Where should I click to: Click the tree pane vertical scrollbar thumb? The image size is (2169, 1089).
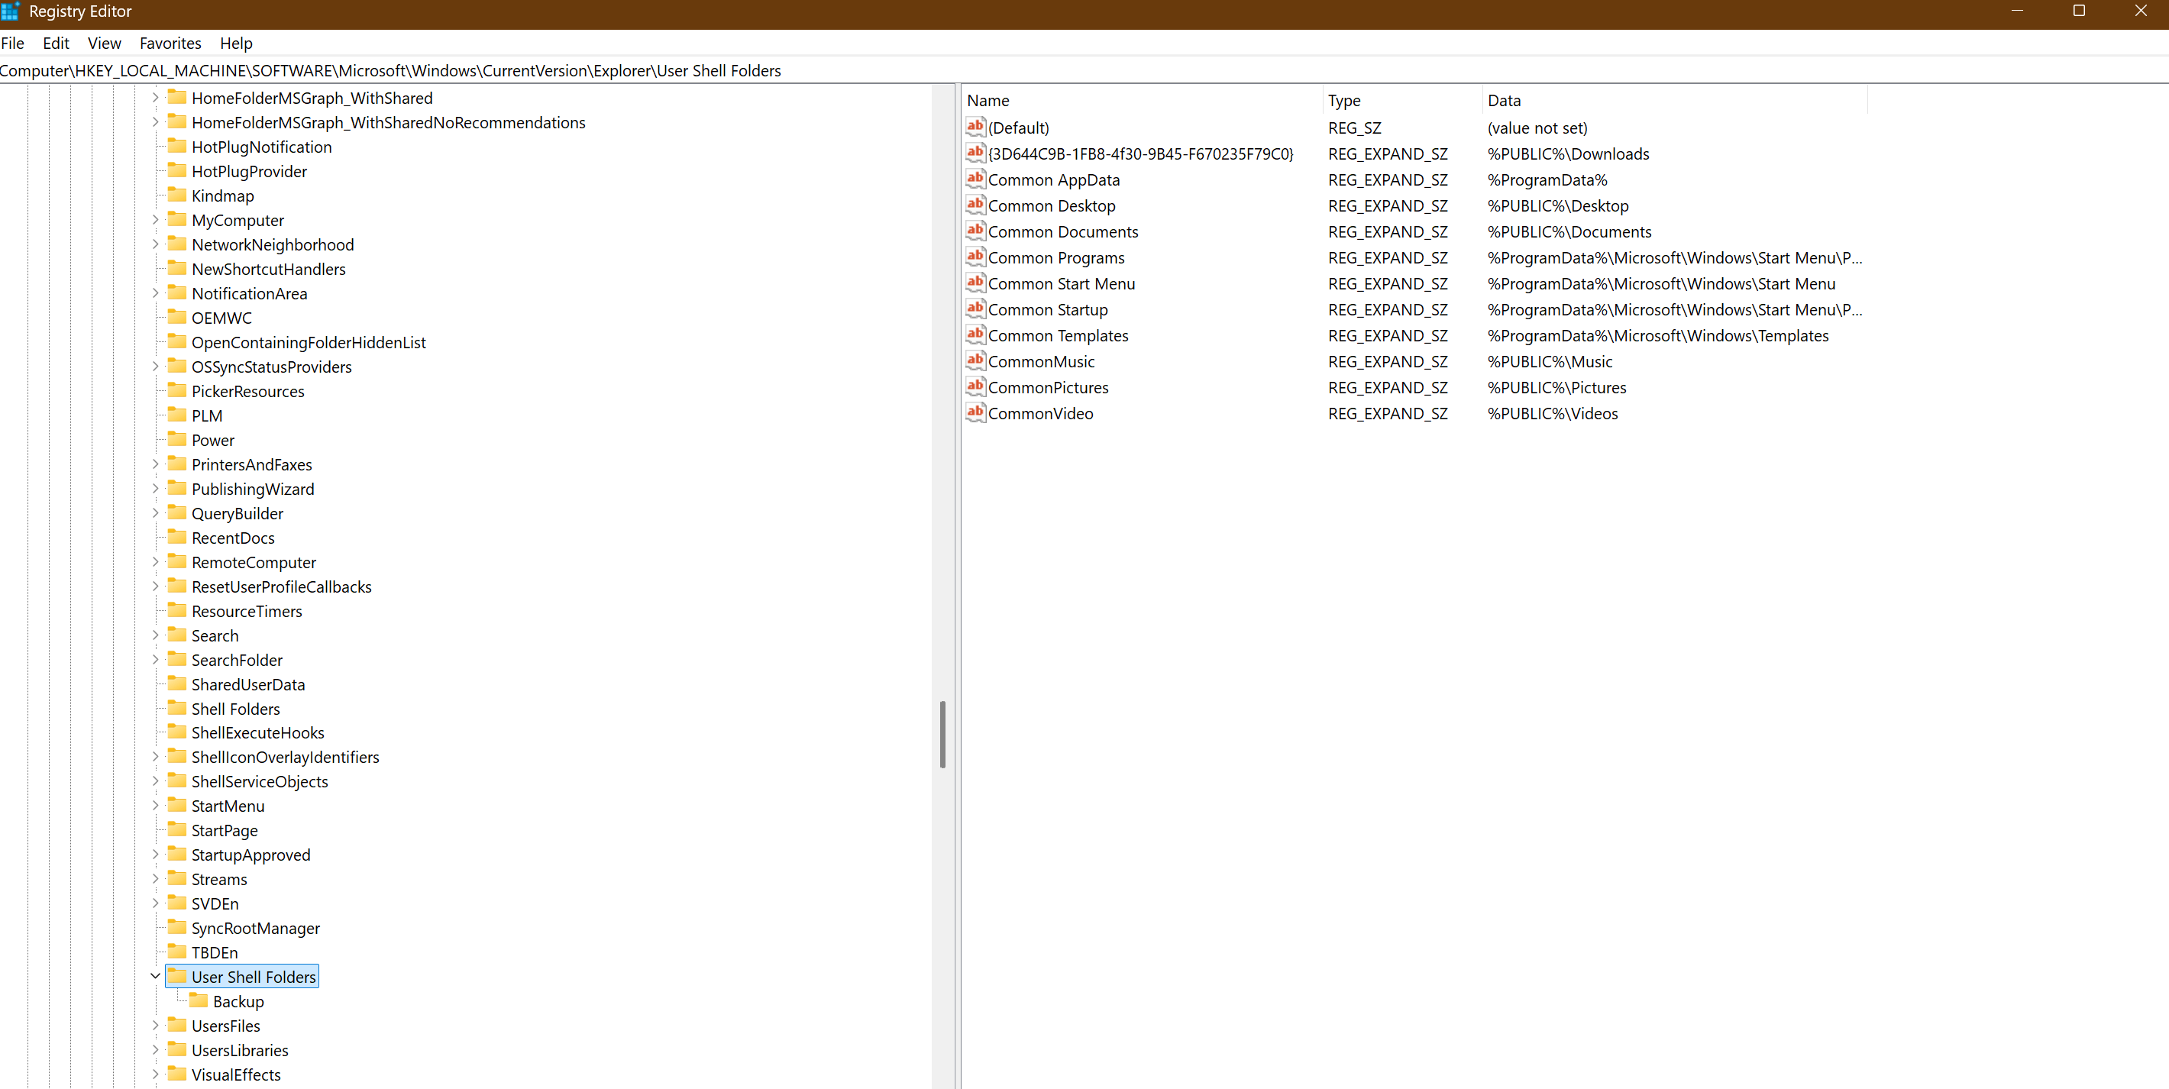click(x=942, y=734)
